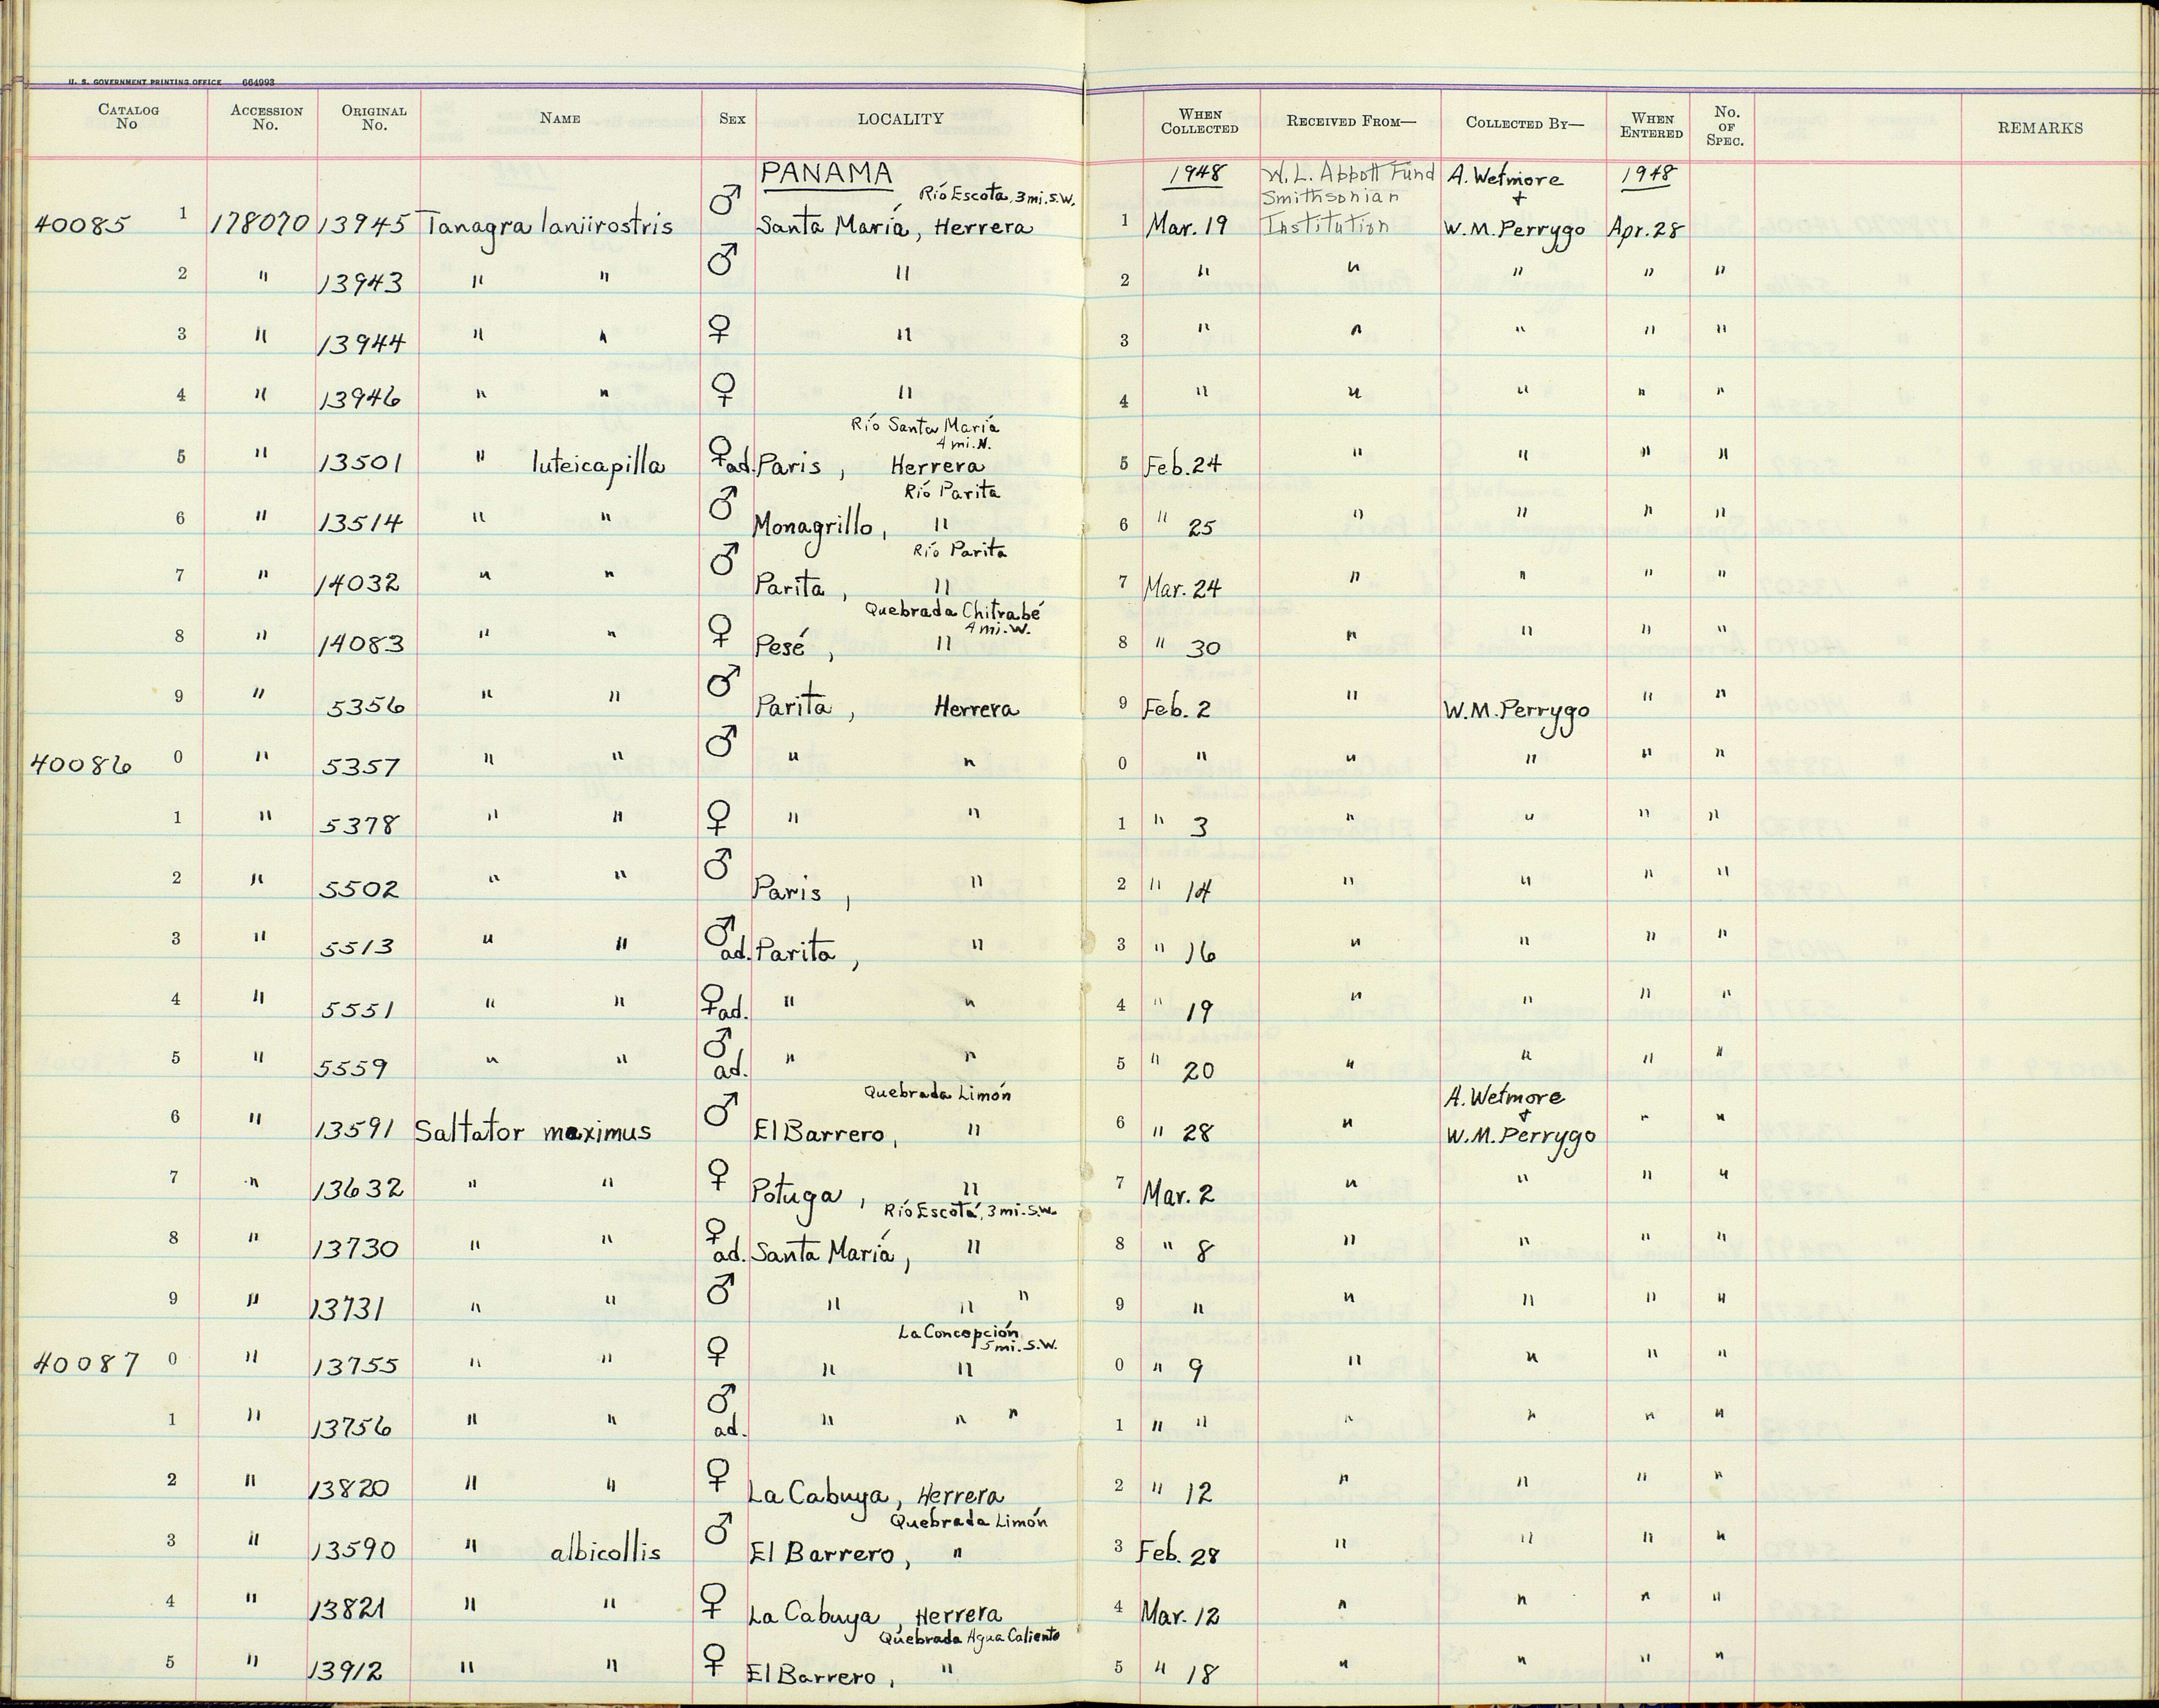Select the name Saltator maximus
The width and height of the screenshot is (2159, 1708).
[x=534, y=1131]
